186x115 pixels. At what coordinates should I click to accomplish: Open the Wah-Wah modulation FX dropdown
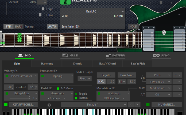[115, 94]
